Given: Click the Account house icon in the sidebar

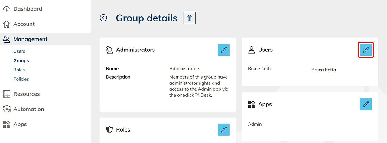Looking at the screenshot, I should (x=7, y=24).
